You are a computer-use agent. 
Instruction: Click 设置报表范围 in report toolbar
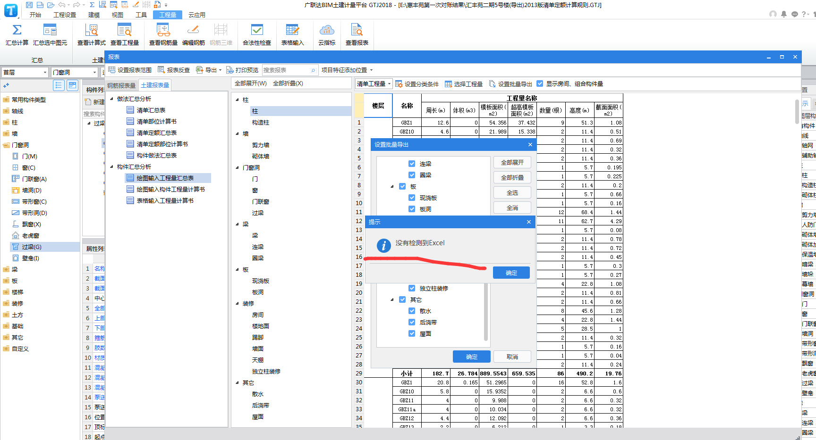point(130,70)
